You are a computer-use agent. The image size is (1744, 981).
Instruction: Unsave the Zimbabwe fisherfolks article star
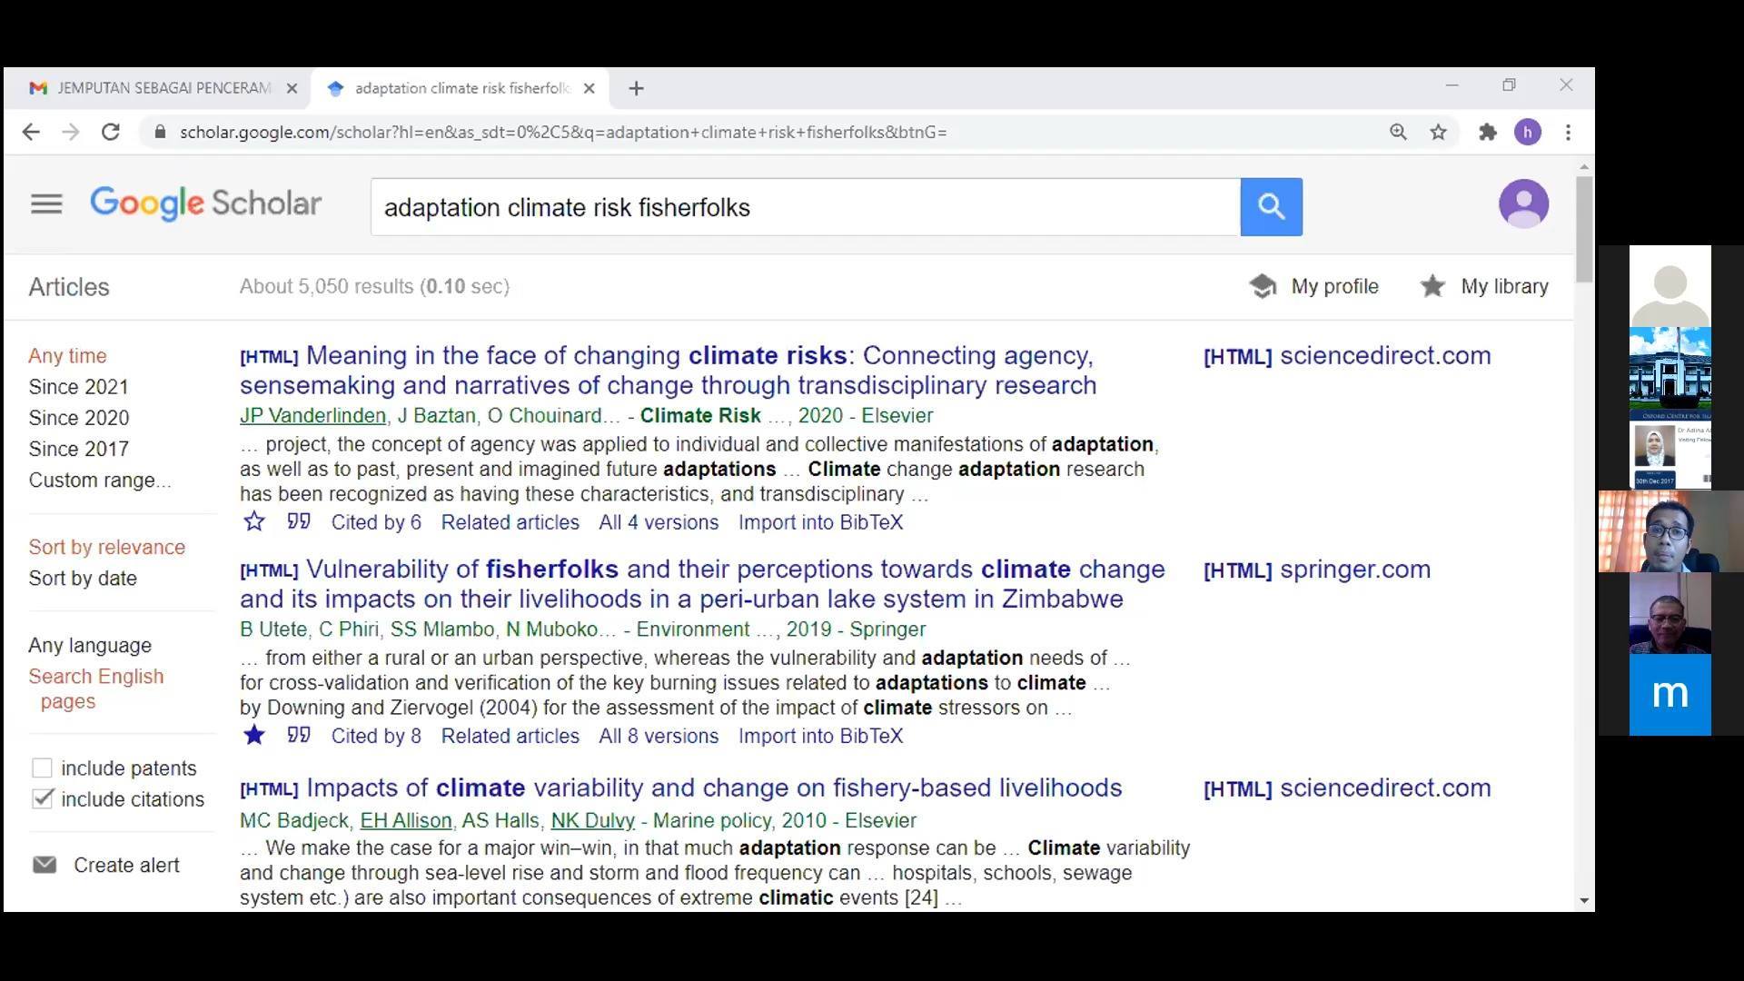click(254, 736)
